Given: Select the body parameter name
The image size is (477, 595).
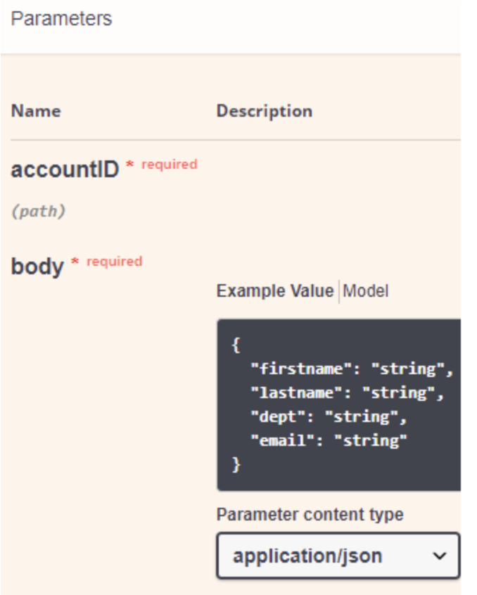Looking at the screenshot, I should click(37, 267).
